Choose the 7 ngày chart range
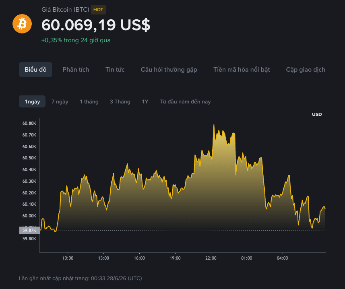 click(x=60, y=101)
